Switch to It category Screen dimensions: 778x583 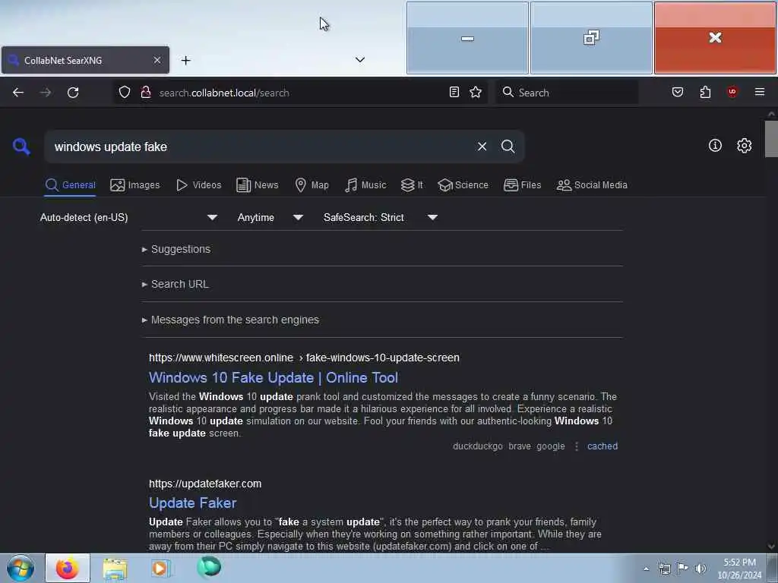tap(412, 185)
